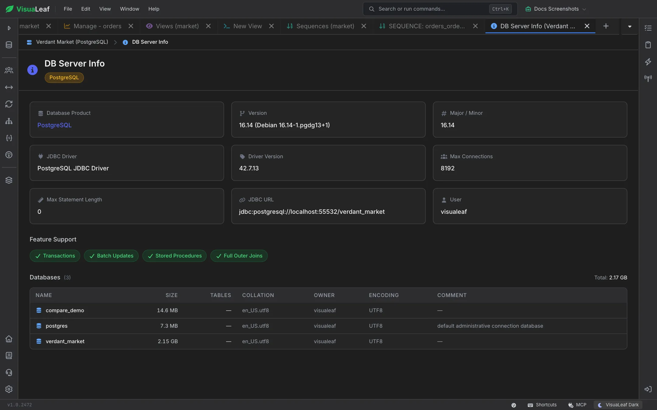Open the File menu
Viewport: 657px width, 410px height.
68,9
